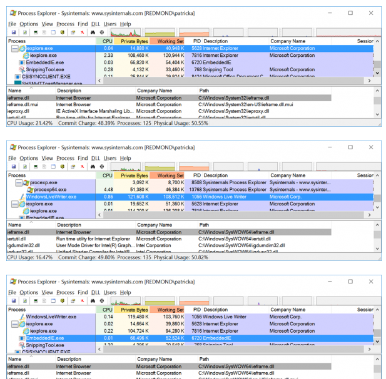
Task: Click red Kill Process icon in top window
Action: 82,32
